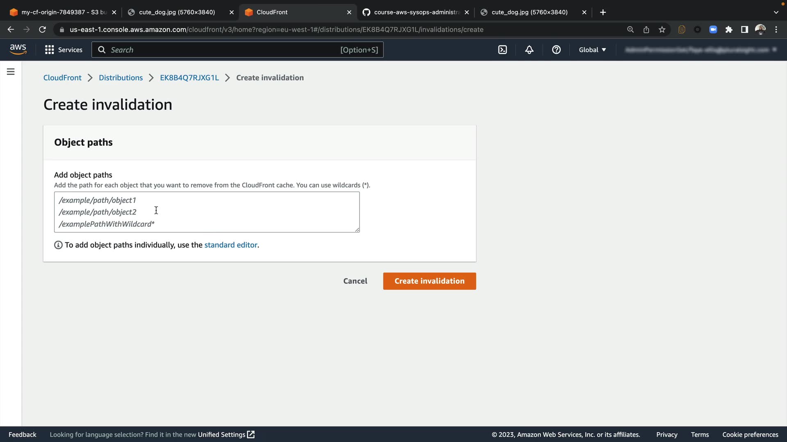787x442 pixels.
Task: Open the browser extensions puzzle icon
Action: [x=729, y=29]
